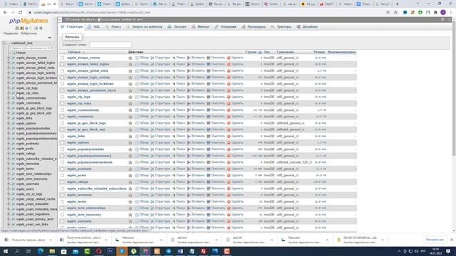Open wgels_popularpoststransients table name link
Screen dimensions: 456x256
click(90, 162)
